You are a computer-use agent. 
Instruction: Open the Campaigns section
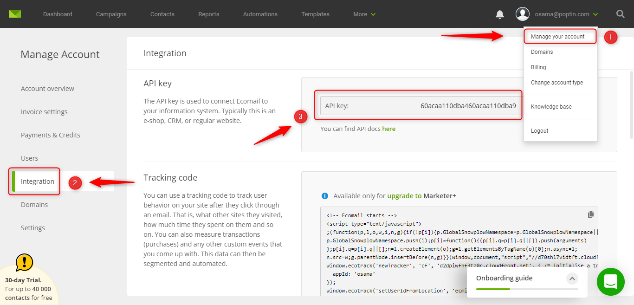tap(111, 14)
